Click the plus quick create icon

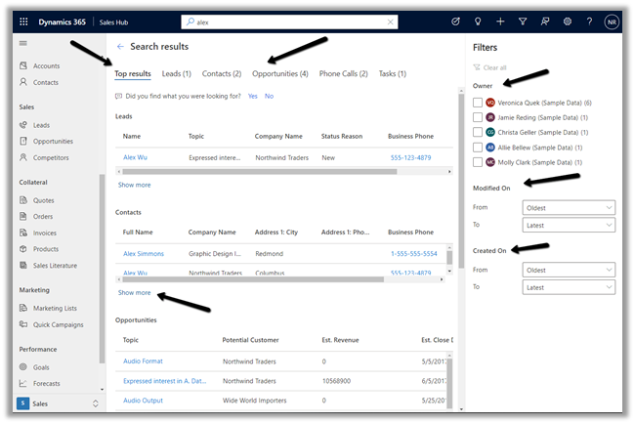point(500,21)
